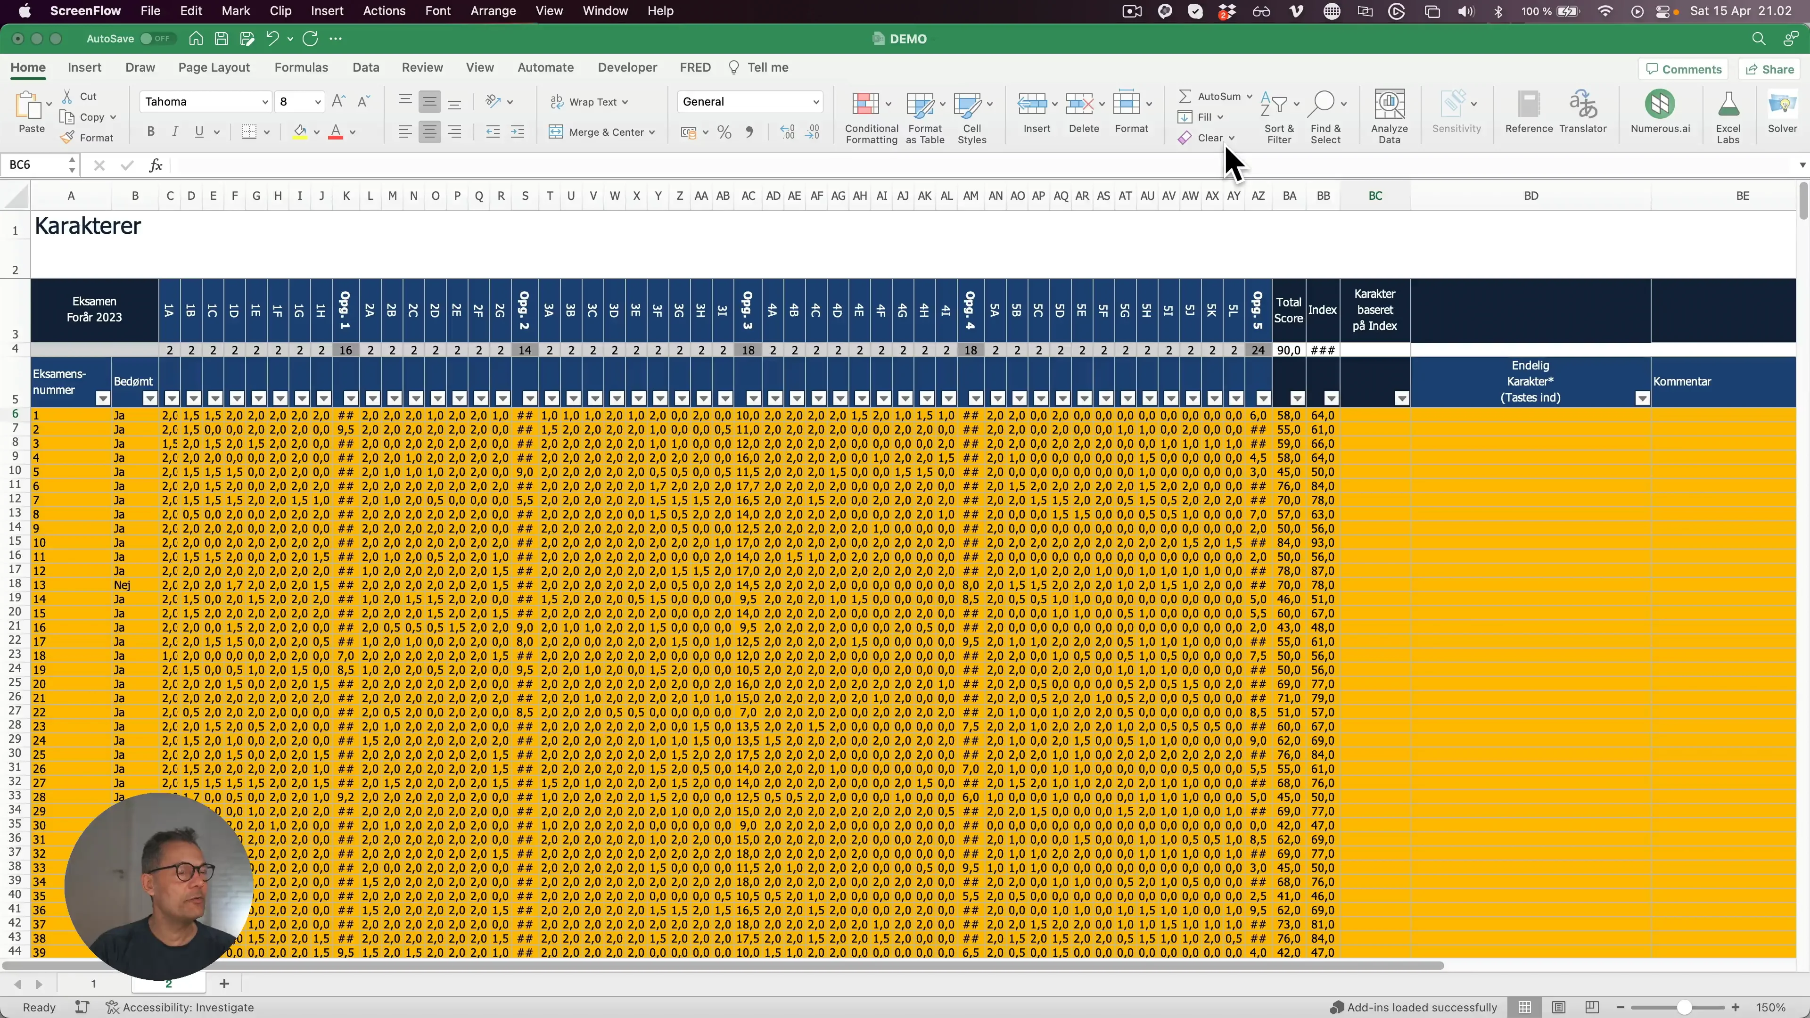Viewport: 1810px width, 1018px height.
Task: Open Cell Styles gallery
Action: (972, 114)
